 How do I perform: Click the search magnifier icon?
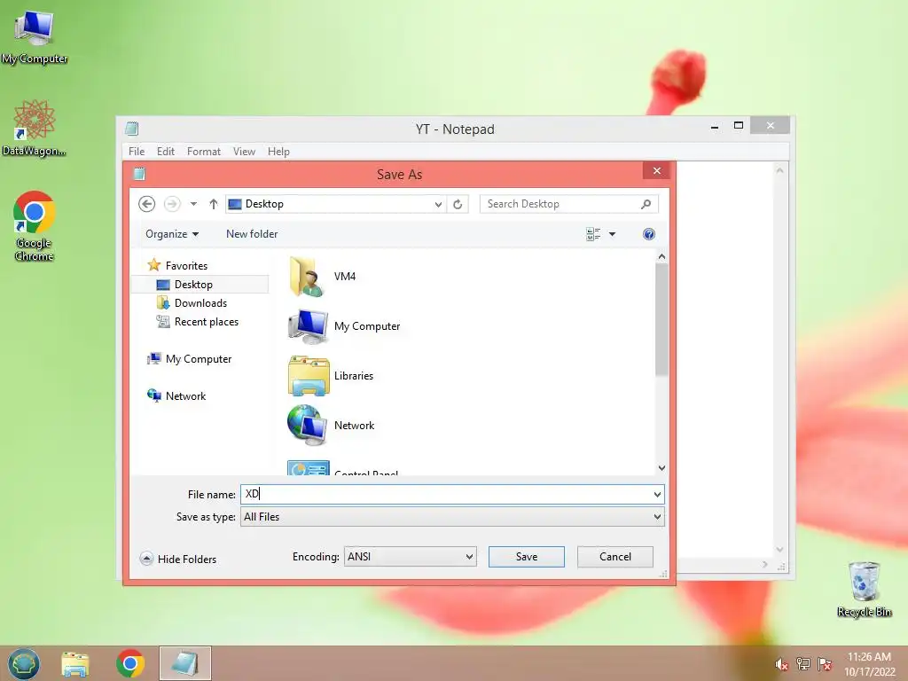pos(646,204)
